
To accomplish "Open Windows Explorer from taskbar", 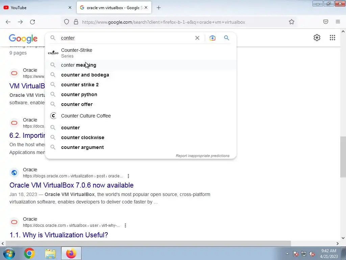I will [x=50, y=253].
